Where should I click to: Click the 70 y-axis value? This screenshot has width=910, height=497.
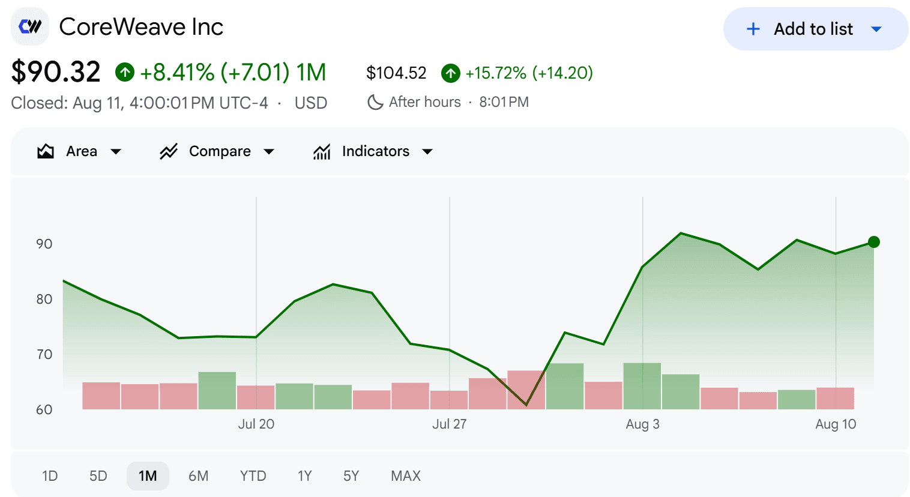tap(44, 354)
